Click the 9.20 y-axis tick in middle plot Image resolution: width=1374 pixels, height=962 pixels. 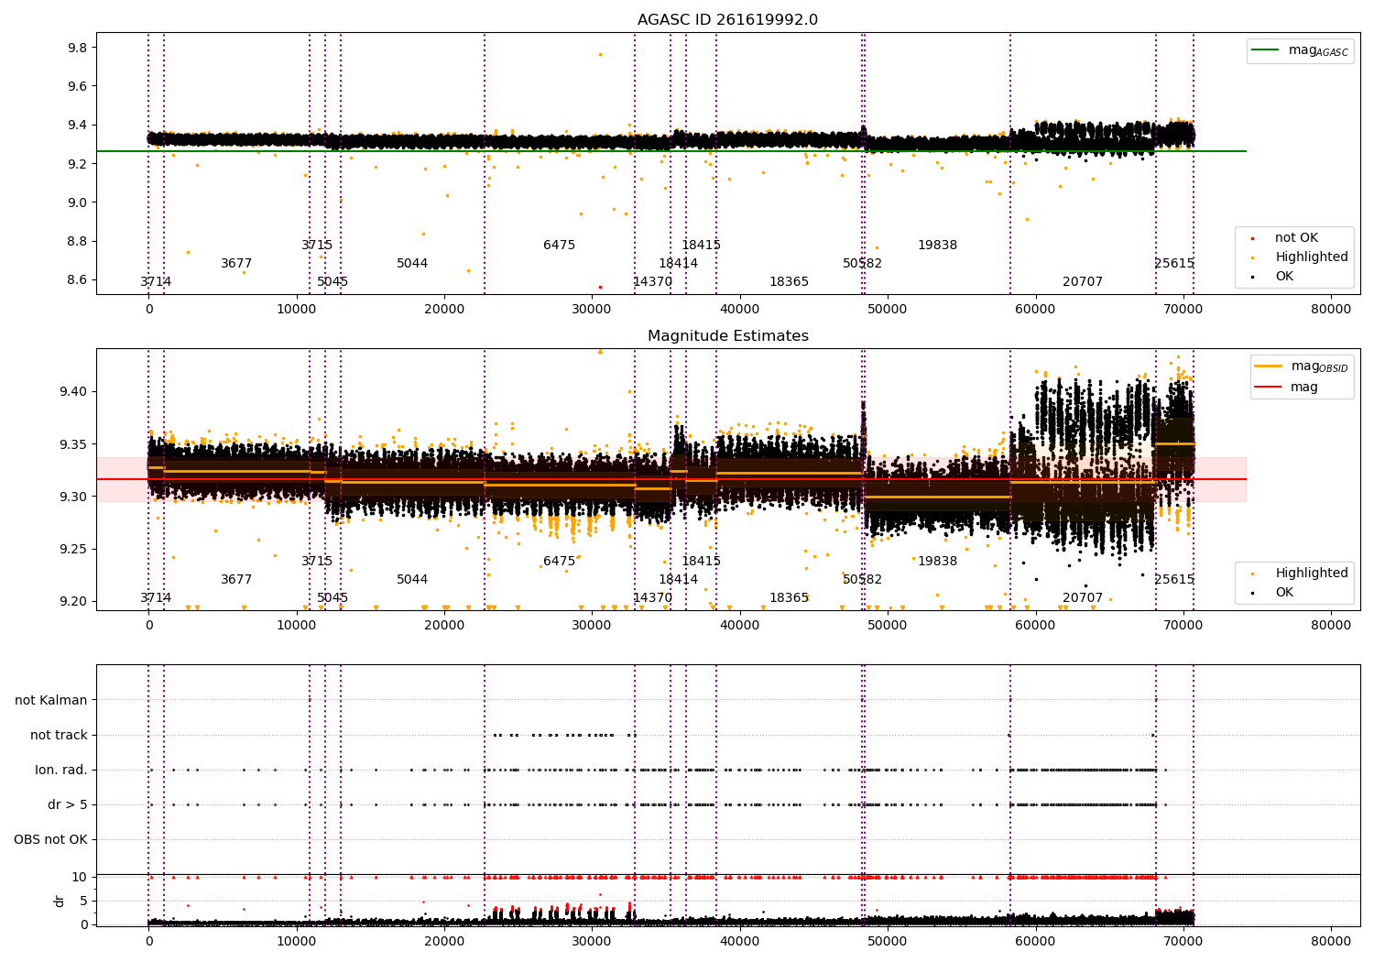pos(74,602)
